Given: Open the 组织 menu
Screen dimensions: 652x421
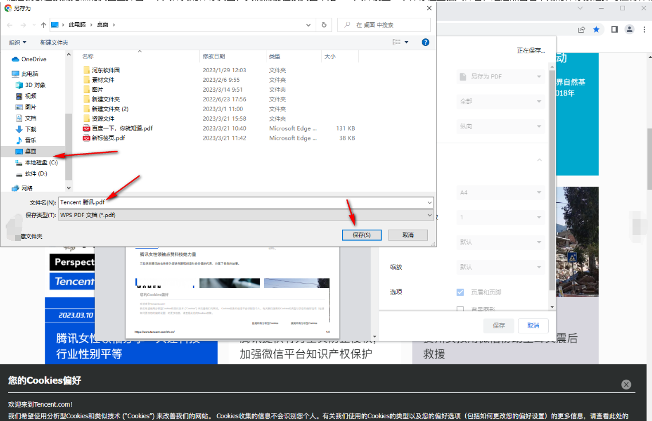Looking at the screenshot, I should pos(15,42).
